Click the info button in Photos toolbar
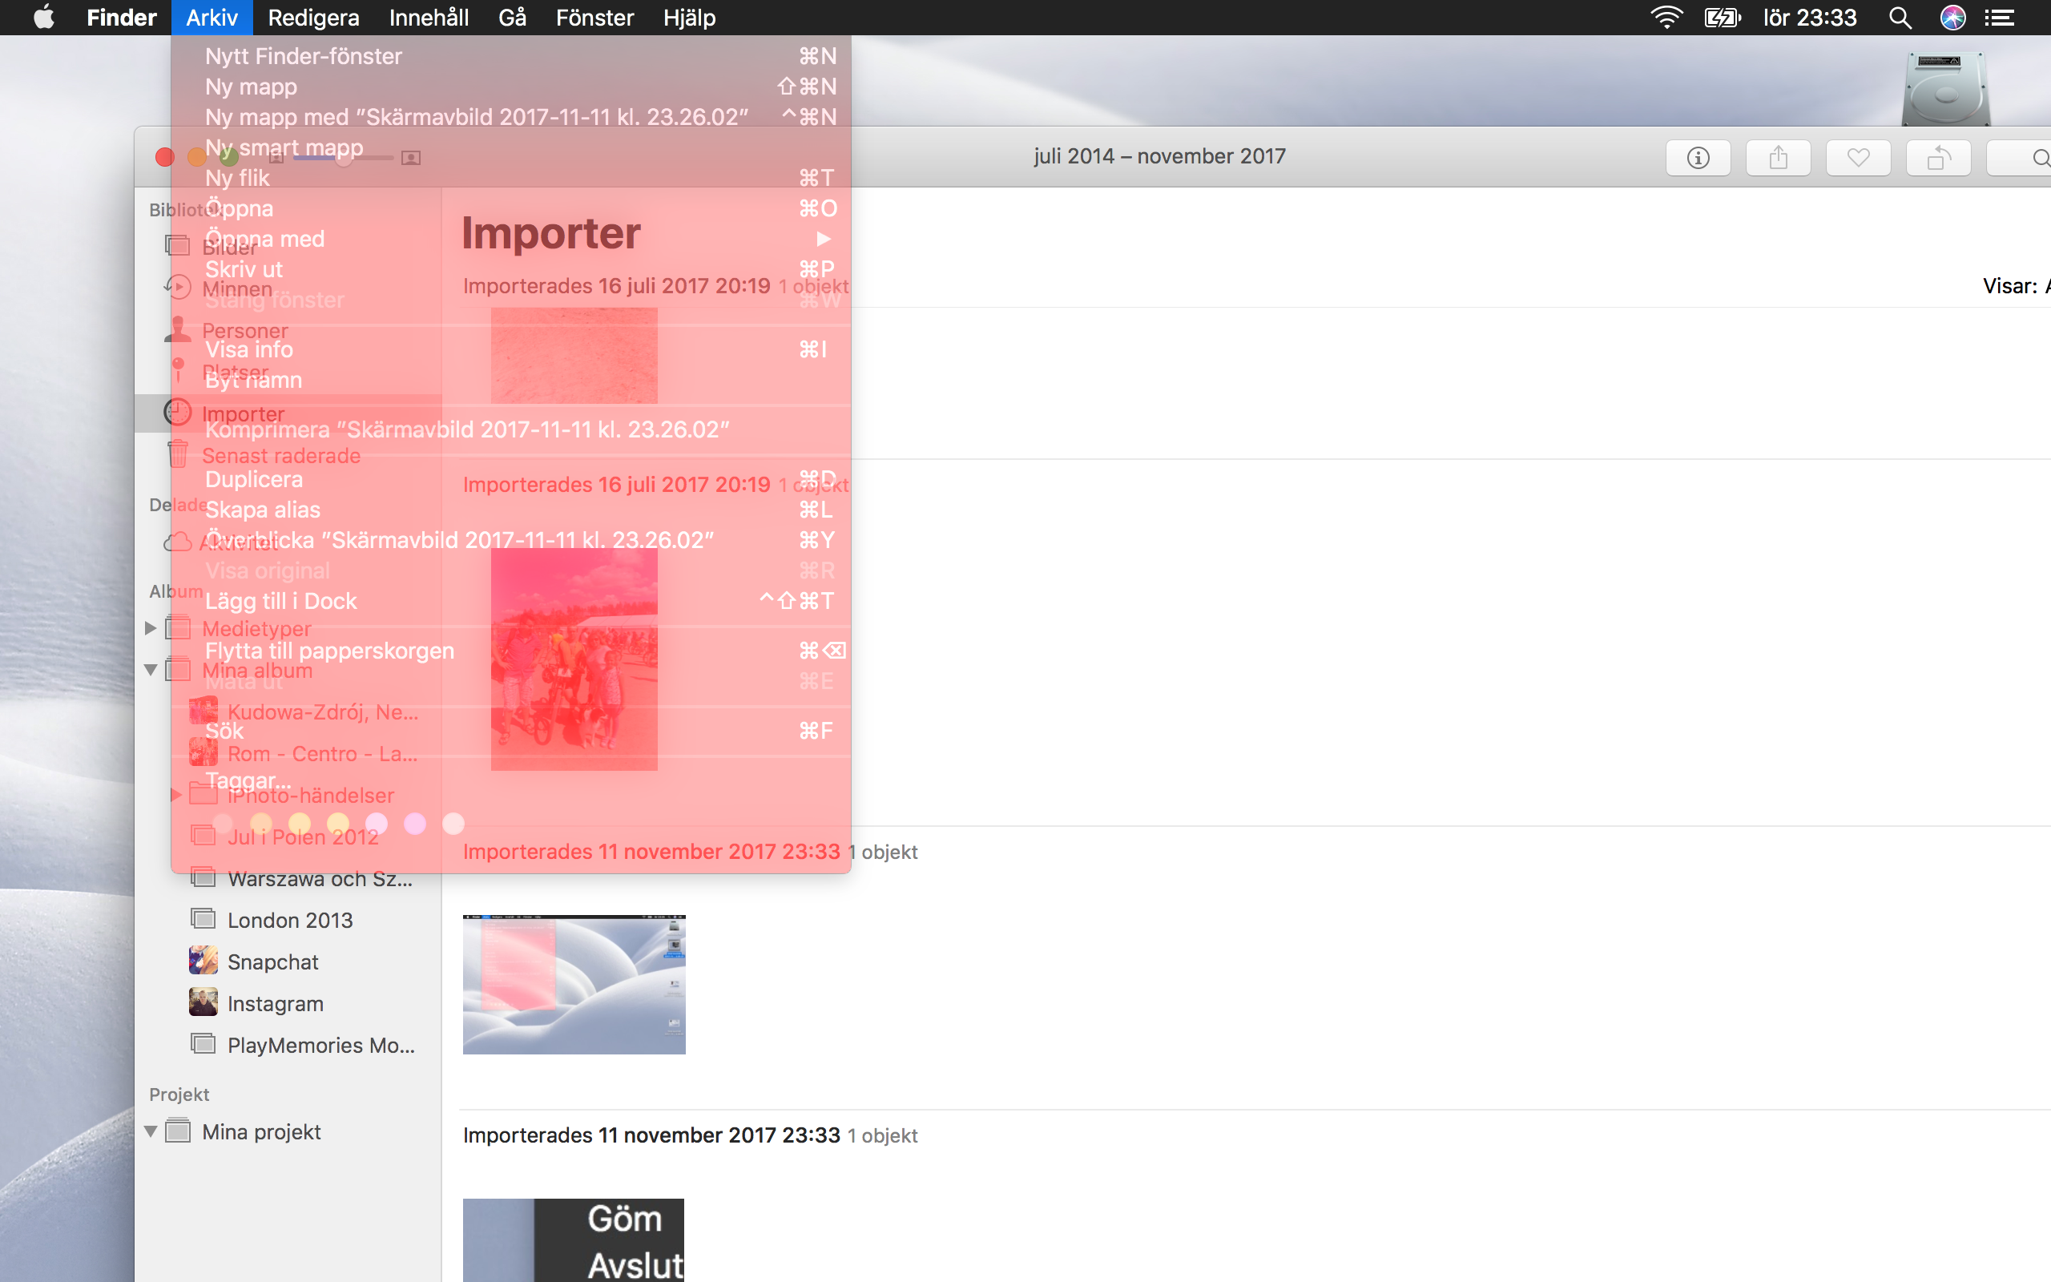Viewport: 2051px width, 1282px height. click(x=1698, y=158)
